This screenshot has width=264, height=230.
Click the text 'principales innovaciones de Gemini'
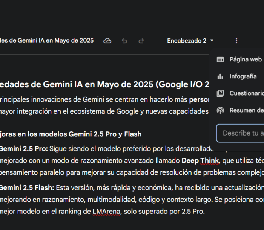click(x=52, y=100)
